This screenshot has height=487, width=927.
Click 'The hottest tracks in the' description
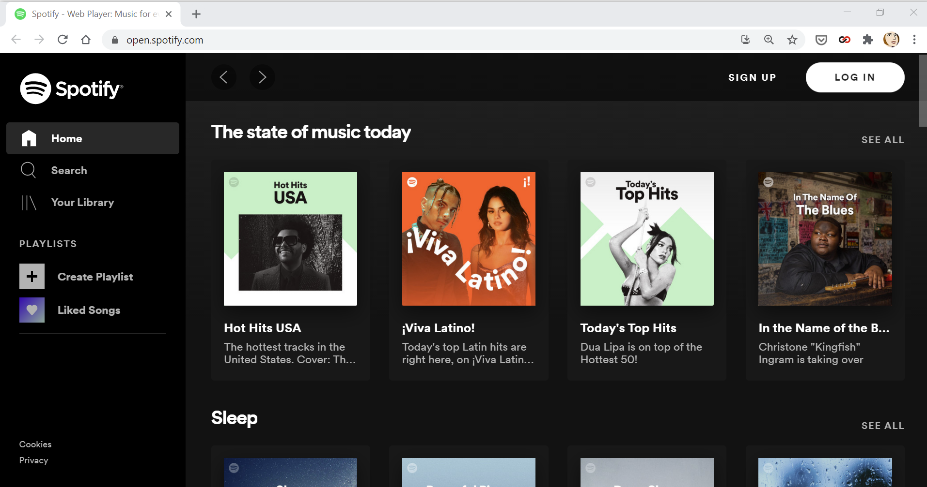[x=290, y=353]
